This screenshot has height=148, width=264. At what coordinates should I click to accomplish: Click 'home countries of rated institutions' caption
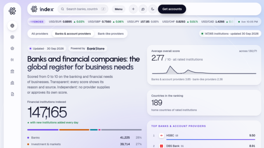[x=174, y=110]
